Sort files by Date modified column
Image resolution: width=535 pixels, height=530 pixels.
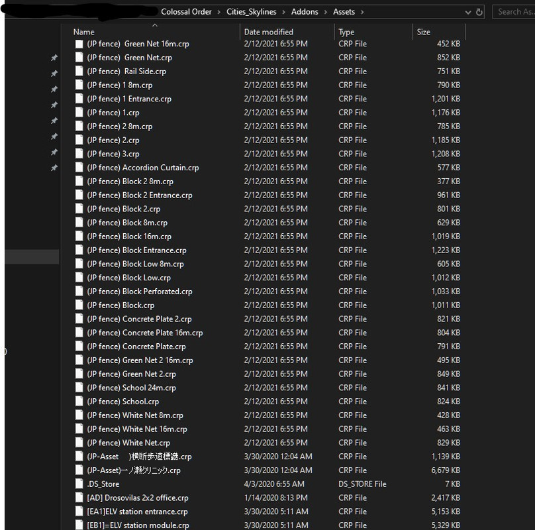[x=269, y=32]
